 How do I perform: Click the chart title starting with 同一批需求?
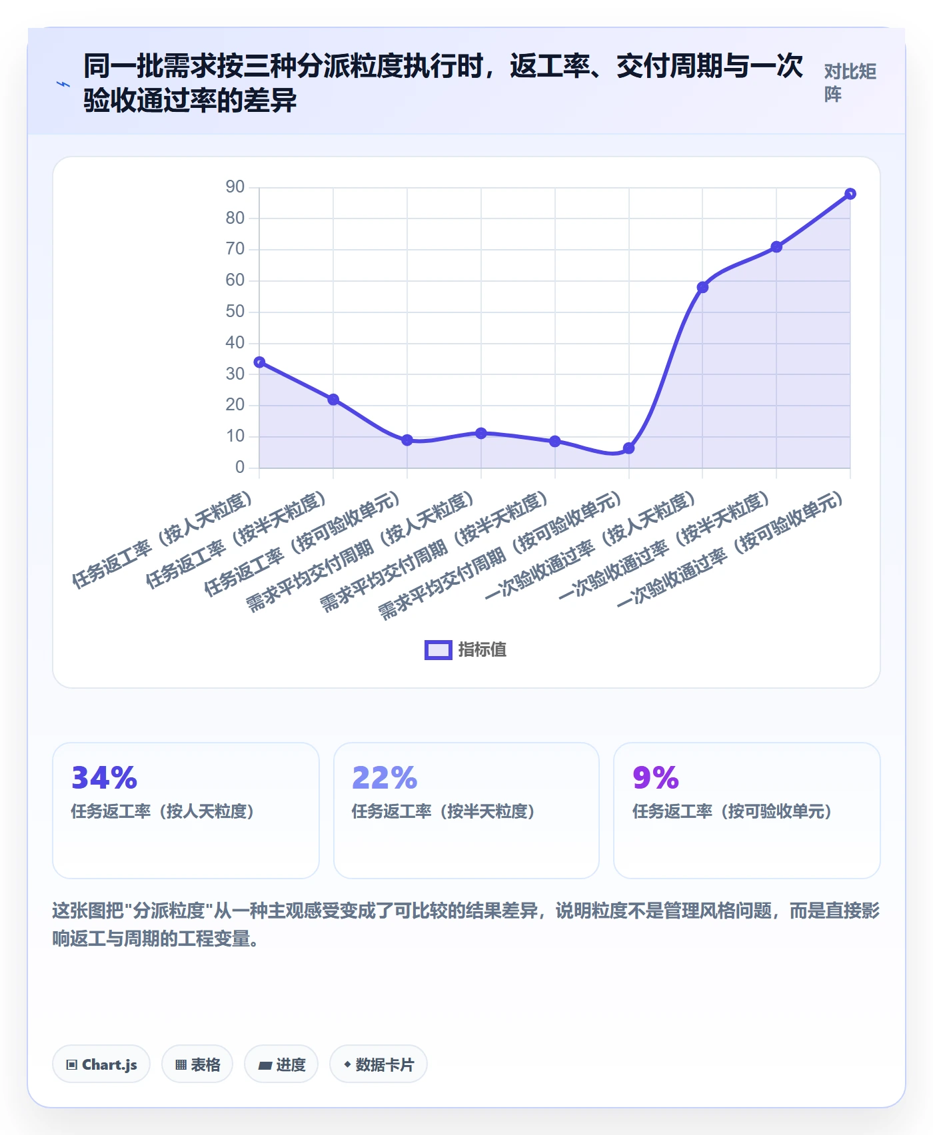click(x=443, y=83)
